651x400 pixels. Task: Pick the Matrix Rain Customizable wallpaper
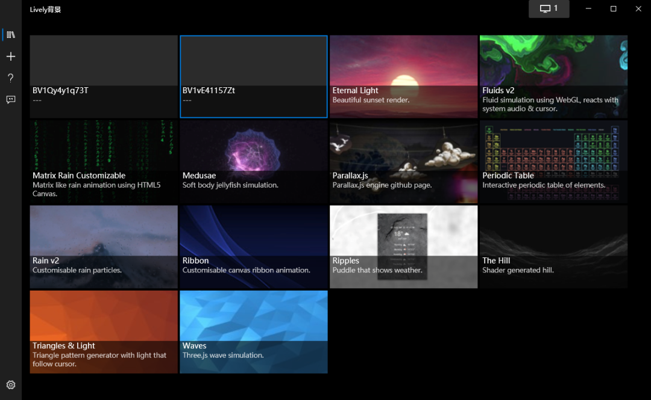coord(104,162)
